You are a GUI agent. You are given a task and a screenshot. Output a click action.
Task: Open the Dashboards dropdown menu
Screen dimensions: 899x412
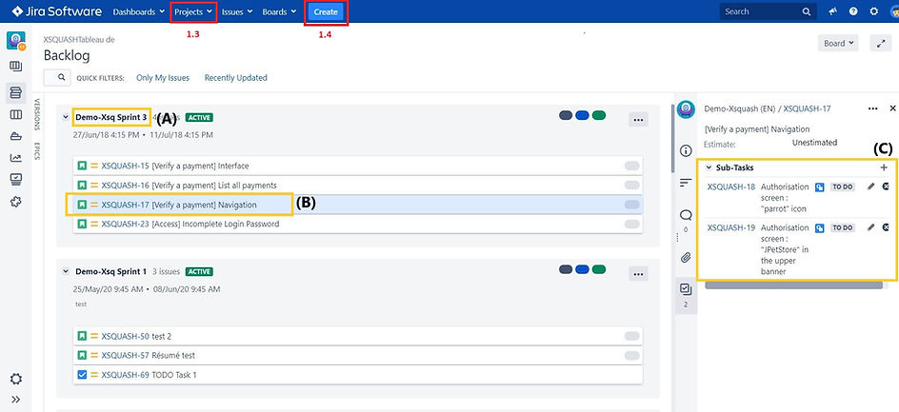pos(139,11)
